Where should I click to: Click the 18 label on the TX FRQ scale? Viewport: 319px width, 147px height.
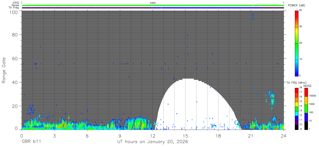pos(301,88)
